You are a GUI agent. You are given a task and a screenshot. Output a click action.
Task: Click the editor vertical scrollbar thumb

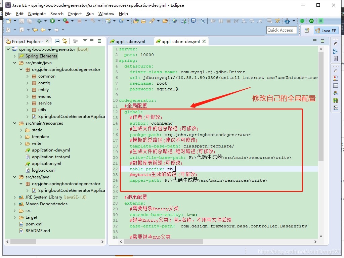click(321, 106)
